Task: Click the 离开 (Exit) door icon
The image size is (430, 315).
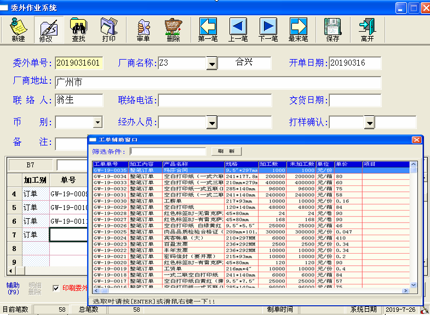Action: click(367, 30)
